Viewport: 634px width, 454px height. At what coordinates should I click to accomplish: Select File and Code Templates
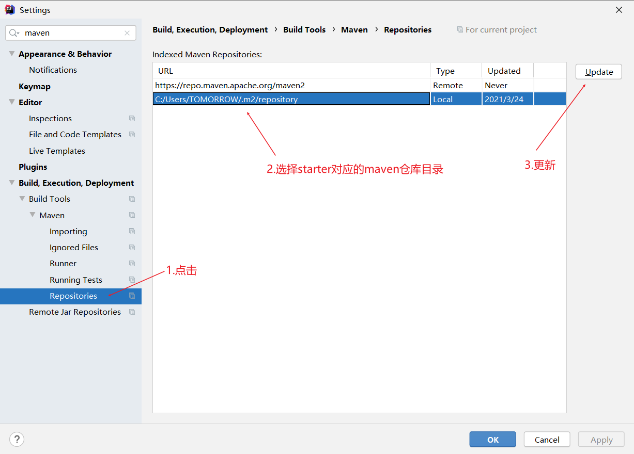coord(75,134)
